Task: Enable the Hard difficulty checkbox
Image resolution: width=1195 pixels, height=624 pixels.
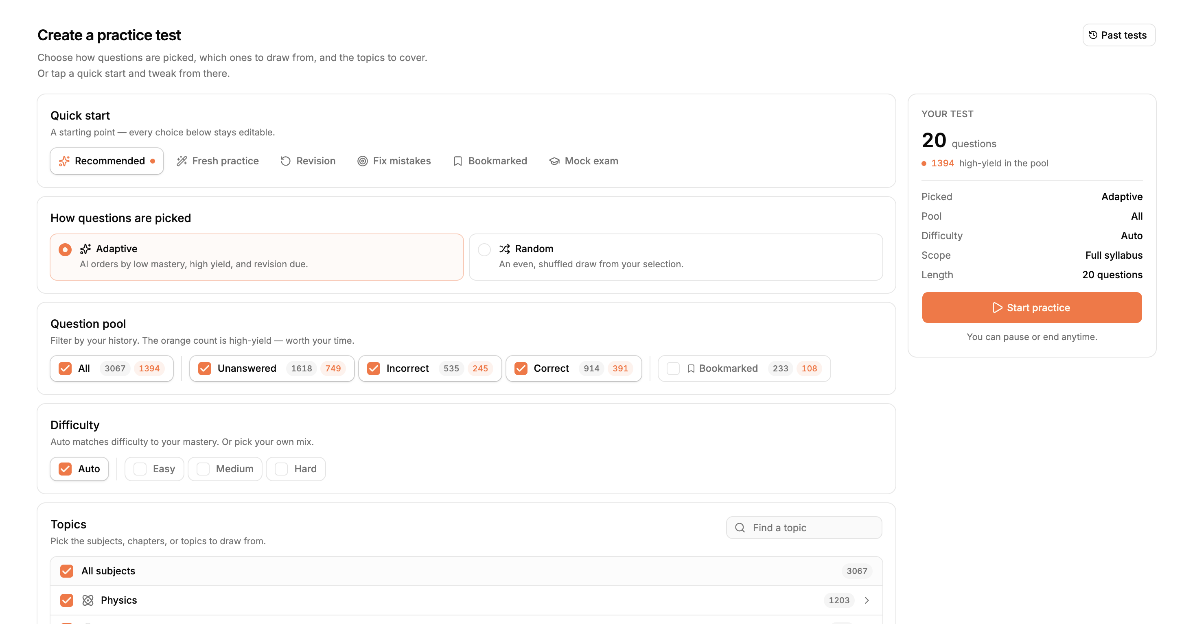Action: coord(282,469)
